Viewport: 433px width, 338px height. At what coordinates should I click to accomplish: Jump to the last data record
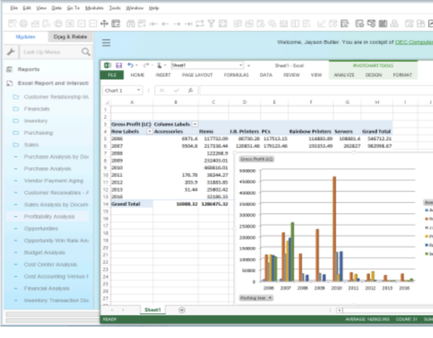(188, 24)
